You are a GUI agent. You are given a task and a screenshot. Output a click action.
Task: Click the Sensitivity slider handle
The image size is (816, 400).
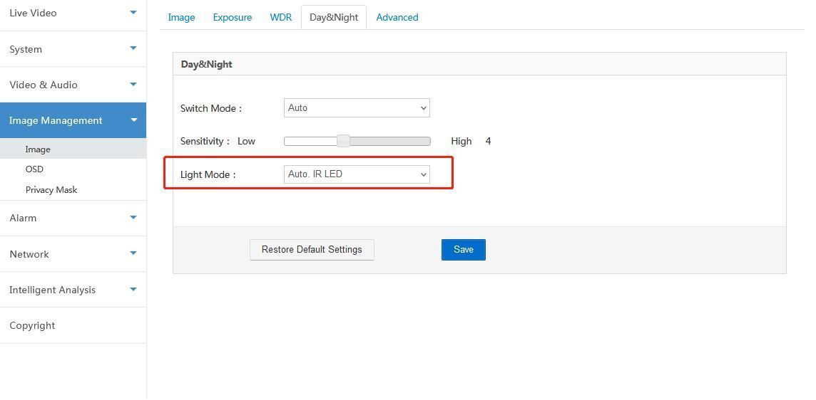343,141
